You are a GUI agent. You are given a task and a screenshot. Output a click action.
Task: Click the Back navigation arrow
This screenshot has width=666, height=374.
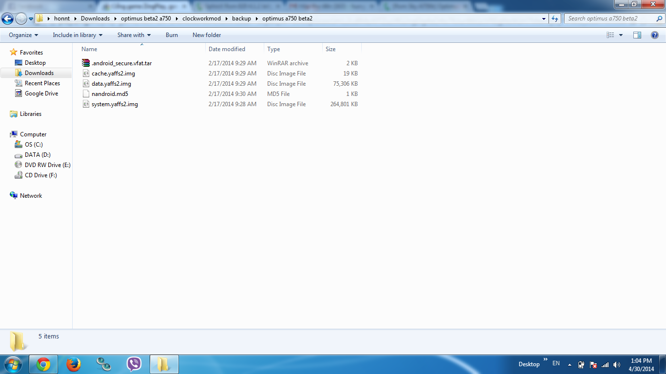click(8, 19)
